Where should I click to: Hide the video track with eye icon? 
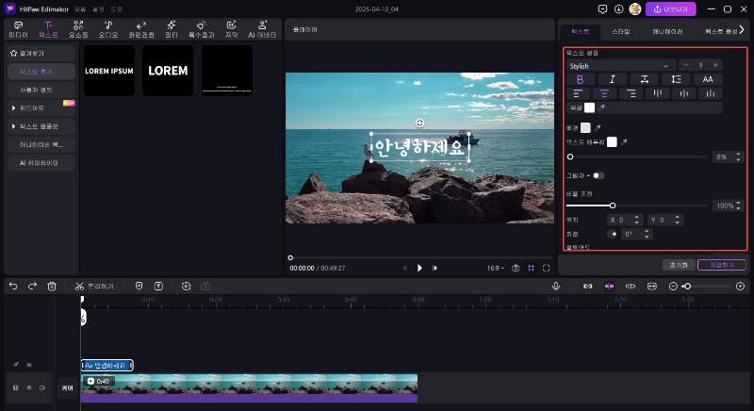(x=29, y=387)
